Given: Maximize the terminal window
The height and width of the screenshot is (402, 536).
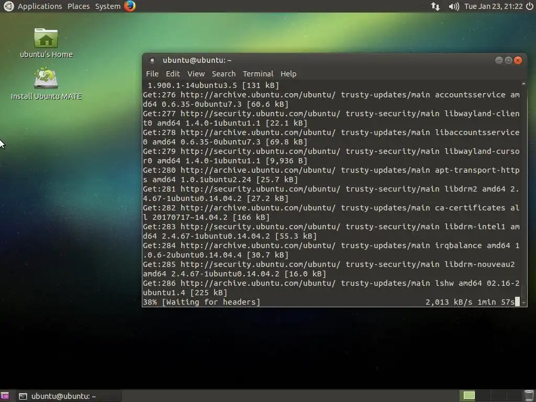Looking at the screenshot, I should pos(508,61).
